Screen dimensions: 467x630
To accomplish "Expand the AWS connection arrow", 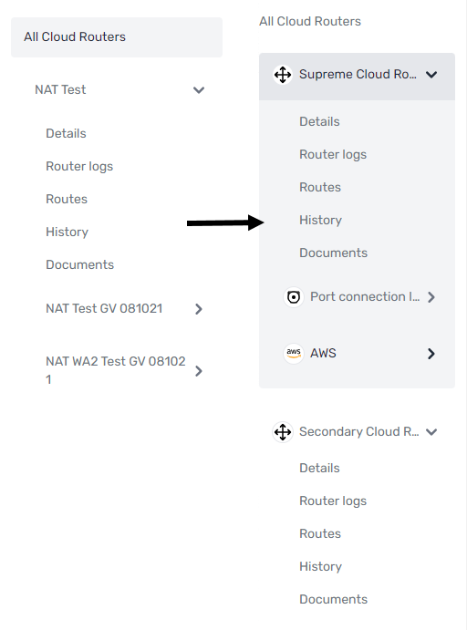I will pyautogui.click(x=431, y=354).
